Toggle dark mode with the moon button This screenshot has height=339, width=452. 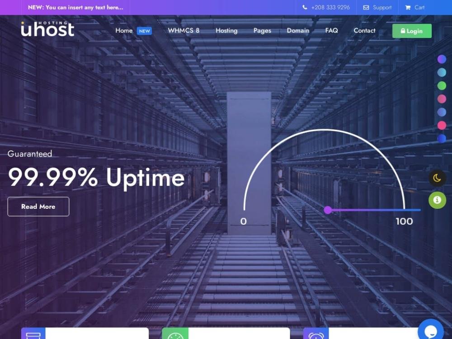(437, 178)
